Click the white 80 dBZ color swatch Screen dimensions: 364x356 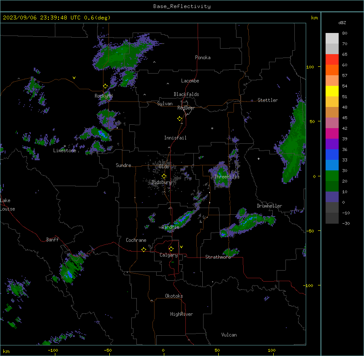332,38
